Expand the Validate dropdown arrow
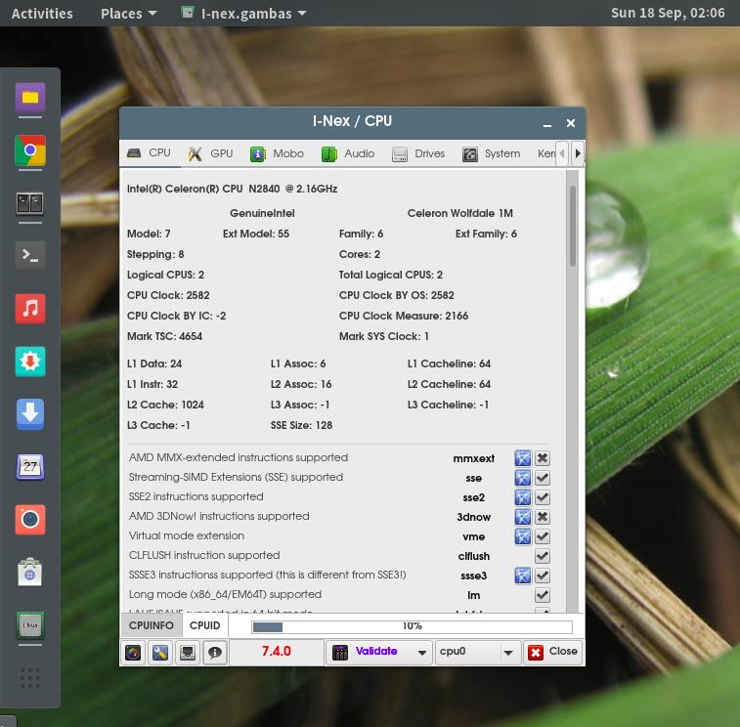The width and height of the screenshot is (740, 727). pyautogui.click(x=422, y=652)
